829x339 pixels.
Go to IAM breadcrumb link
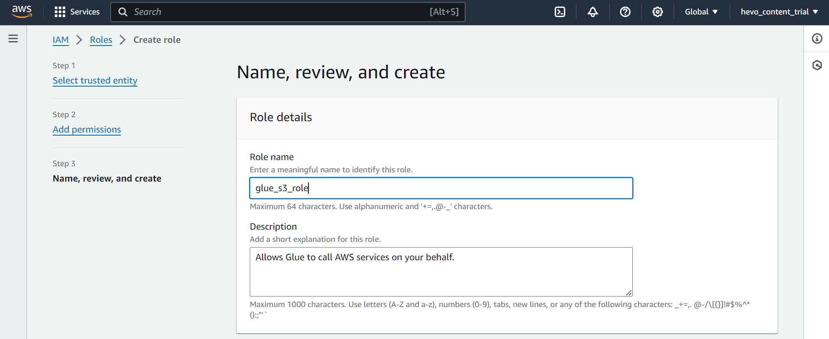[x=60, y=40]
